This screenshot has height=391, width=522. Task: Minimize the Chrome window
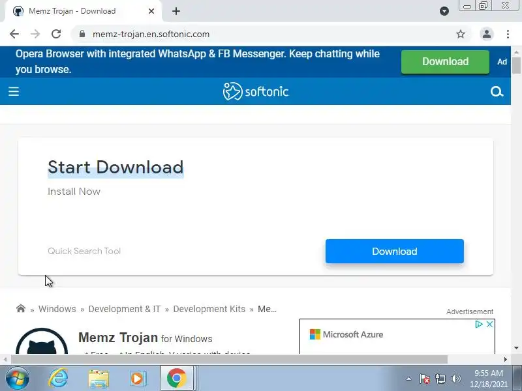click(x=467, y=6)
